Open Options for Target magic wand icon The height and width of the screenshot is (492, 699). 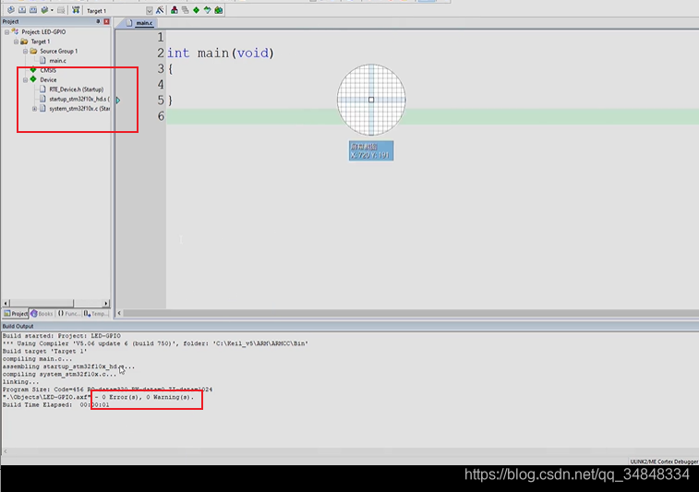pos(160,10)
